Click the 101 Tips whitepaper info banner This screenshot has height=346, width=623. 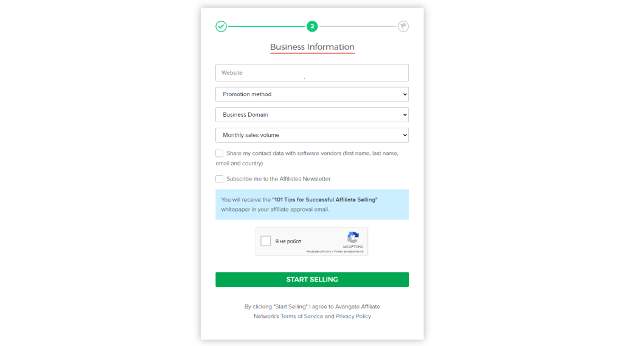pyautogui.click(x=311, y=204)
